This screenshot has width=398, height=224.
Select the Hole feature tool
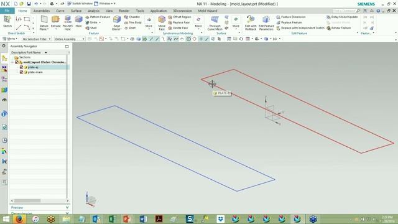79,22
